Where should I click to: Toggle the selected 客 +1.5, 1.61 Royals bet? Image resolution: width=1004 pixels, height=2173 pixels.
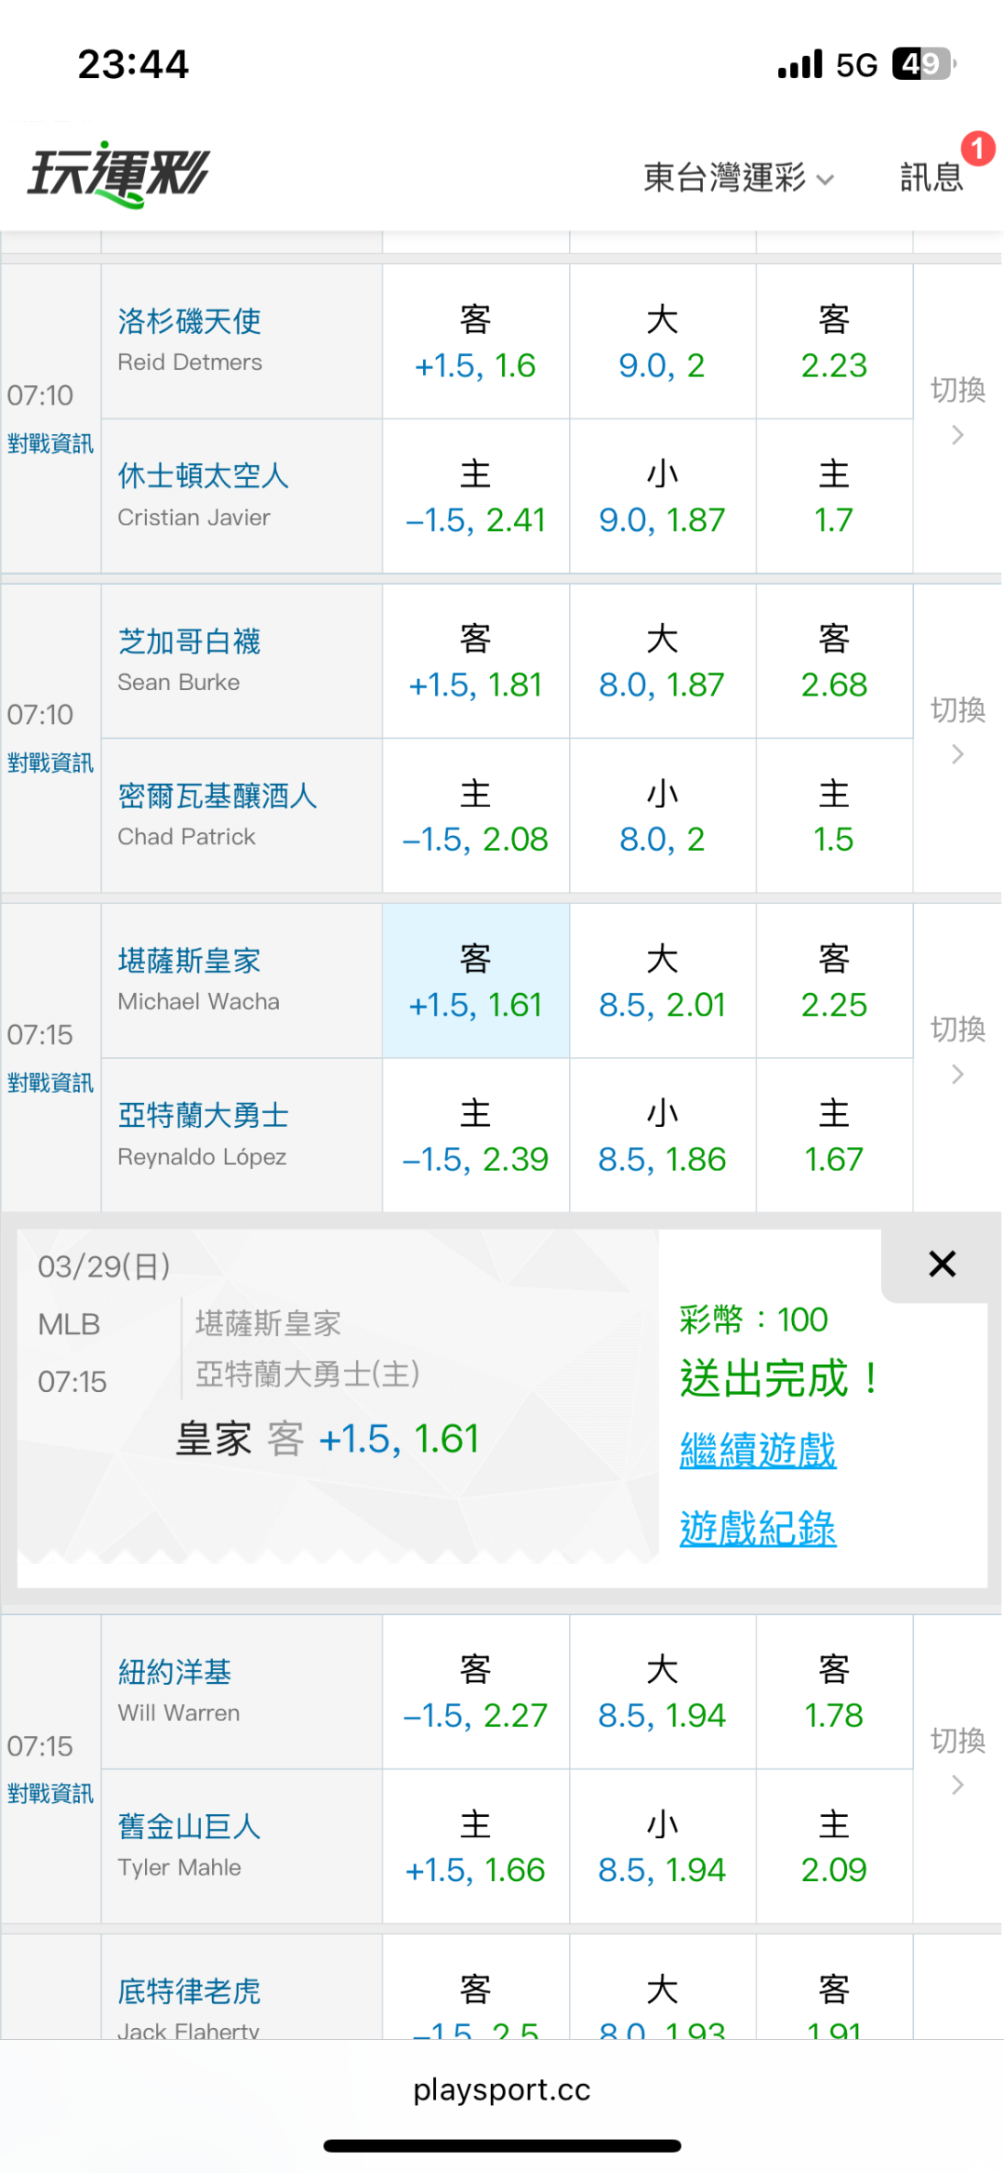click(x=475, y=982)
